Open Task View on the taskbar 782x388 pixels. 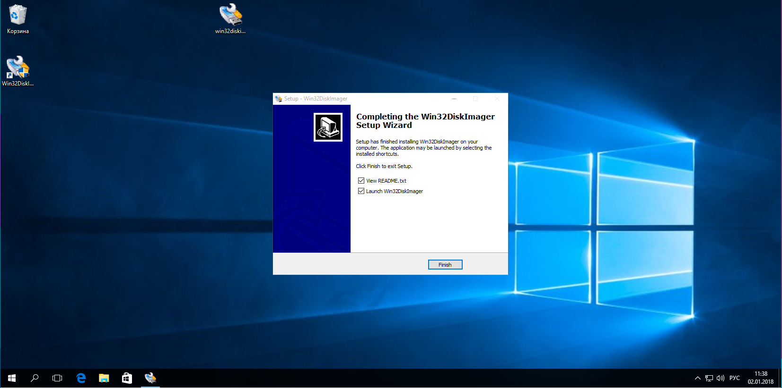tap(57, 378)
